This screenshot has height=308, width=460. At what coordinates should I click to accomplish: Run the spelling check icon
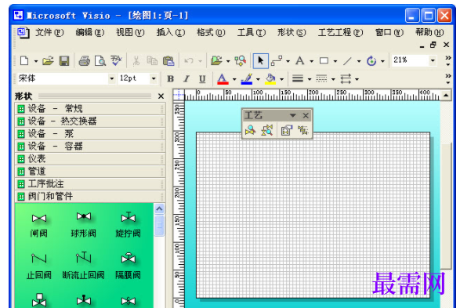116,60
